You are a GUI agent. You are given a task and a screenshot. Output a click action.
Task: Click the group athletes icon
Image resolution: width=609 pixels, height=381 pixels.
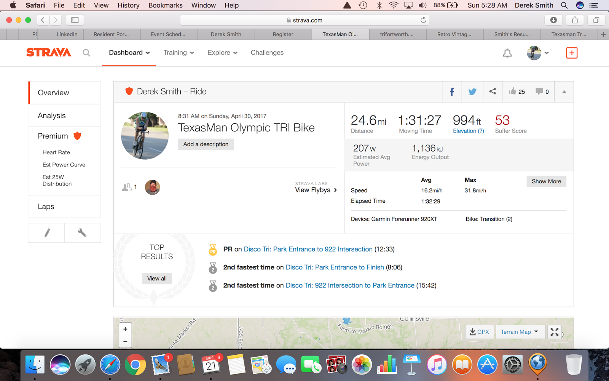[127, 187]
